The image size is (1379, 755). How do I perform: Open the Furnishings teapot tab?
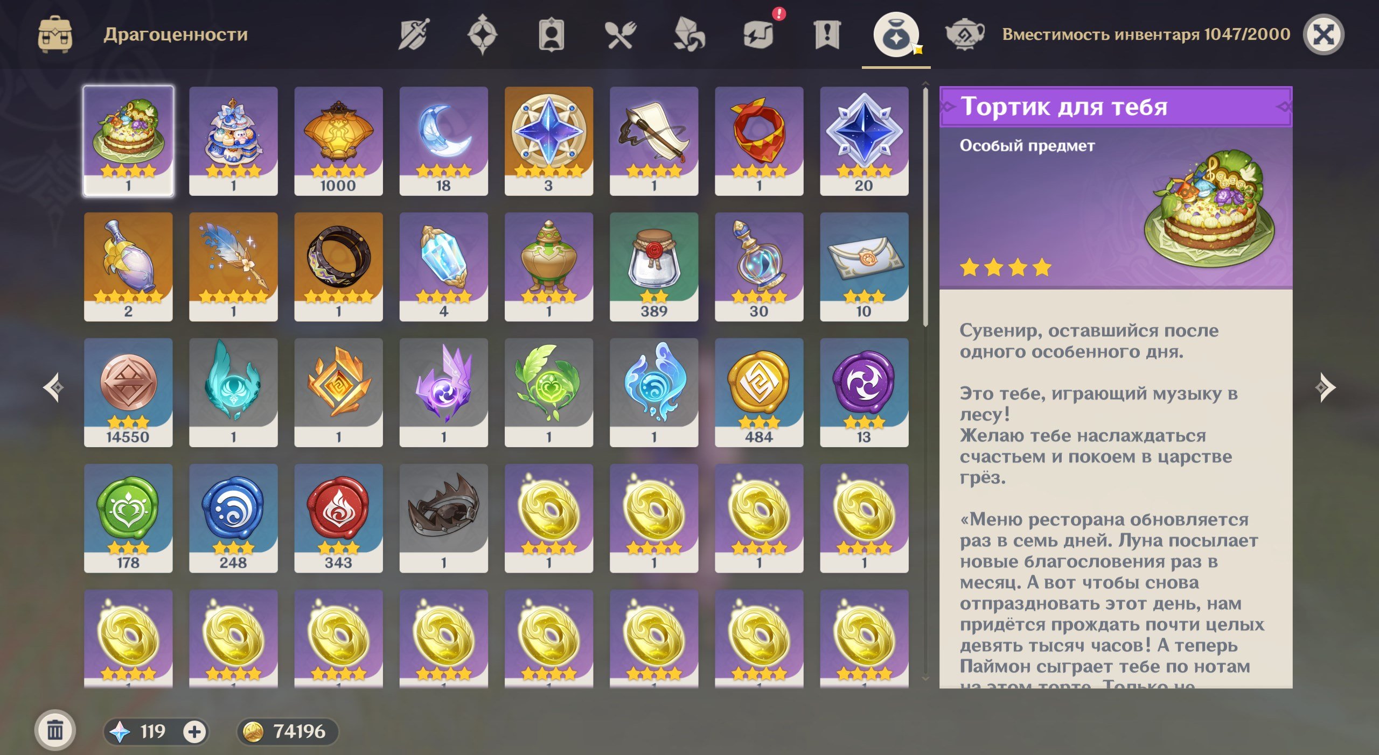[x=965, y=34]
